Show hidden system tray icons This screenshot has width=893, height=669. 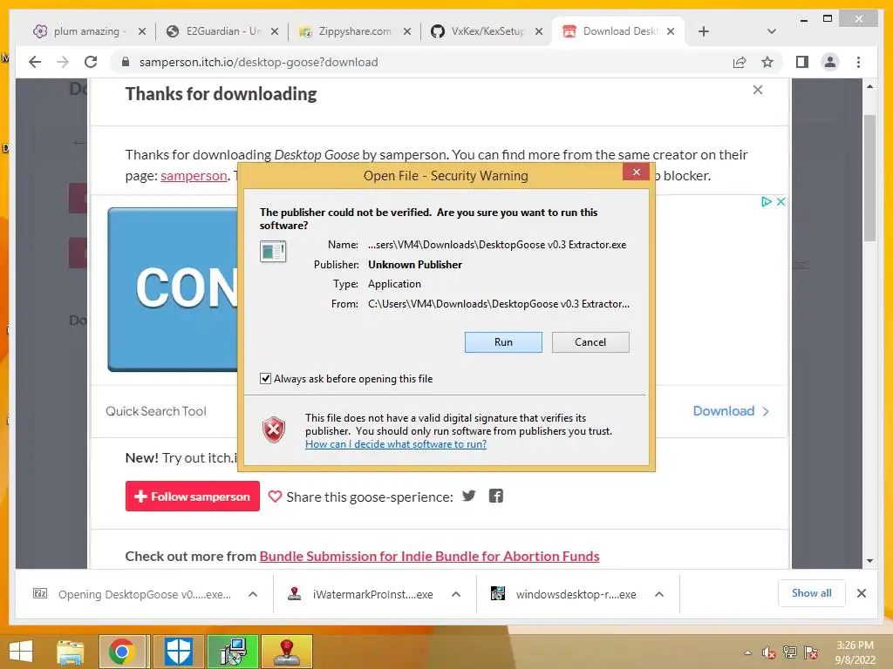point(747,652)
